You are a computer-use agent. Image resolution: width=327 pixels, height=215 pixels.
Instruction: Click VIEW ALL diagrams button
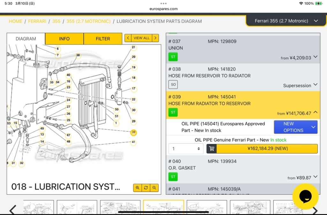click(141, 38)
